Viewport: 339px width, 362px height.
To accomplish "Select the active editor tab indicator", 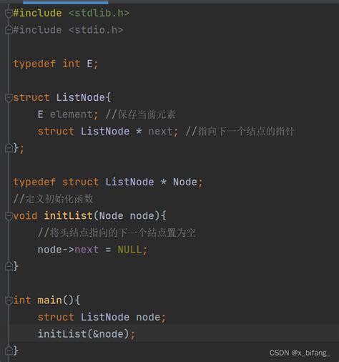I will [66, 2].
